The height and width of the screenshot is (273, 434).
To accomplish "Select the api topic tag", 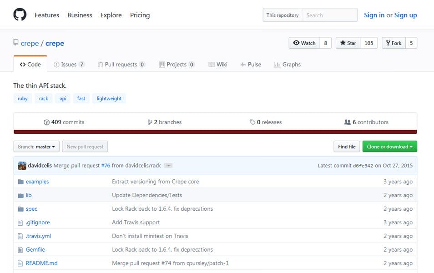I will [63, 98].
